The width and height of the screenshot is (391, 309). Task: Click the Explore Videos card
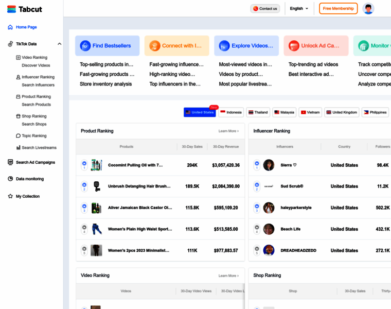(246, 46)
